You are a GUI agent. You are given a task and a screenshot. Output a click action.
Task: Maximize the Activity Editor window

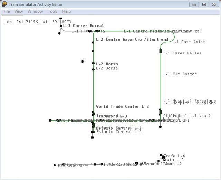pyautogui.click(x=204, y=4)
